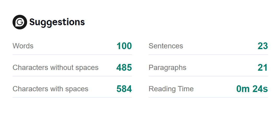This screenshot has height=117, width=279.
Task: Click the divider line beneath the Sentences row
Action: (208, 55)
